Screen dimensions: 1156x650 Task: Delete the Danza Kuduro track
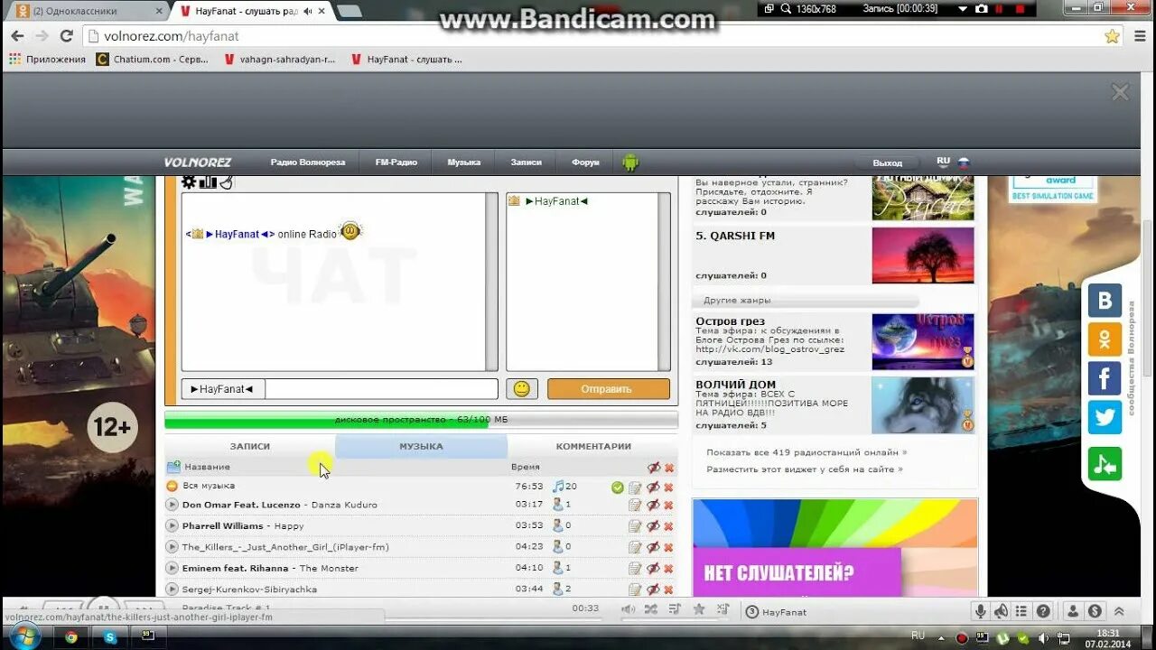(x=669, y=506)
